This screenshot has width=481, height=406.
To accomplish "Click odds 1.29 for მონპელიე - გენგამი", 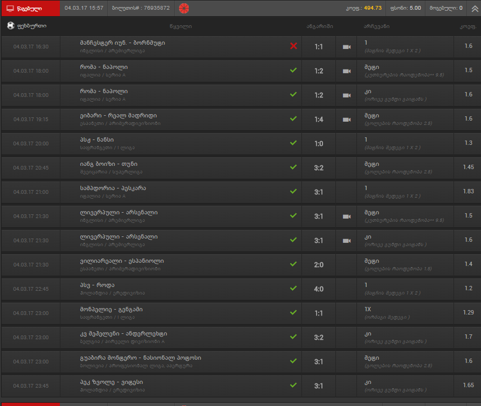I will pos(469,312).
